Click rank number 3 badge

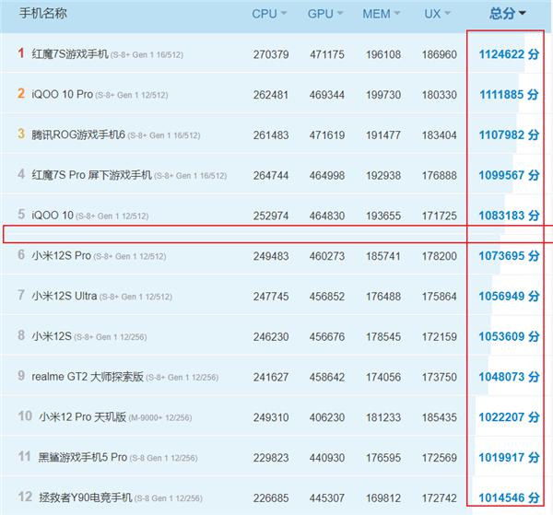21,134
